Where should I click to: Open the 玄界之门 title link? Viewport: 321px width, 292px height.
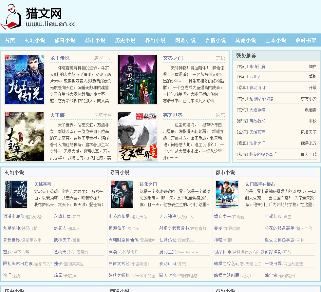pyautogui.click(x=173, y=58)
